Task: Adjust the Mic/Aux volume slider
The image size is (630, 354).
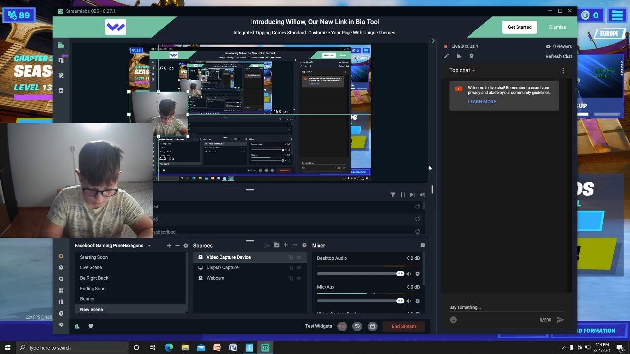Action: click(x=361, y=301)
